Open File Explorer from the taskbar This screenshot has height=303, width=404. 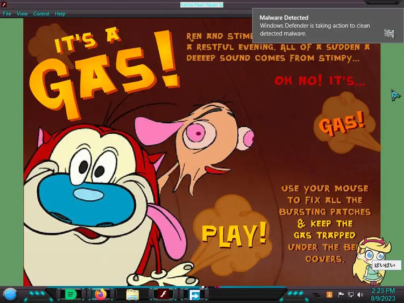[x=133, y=294]
